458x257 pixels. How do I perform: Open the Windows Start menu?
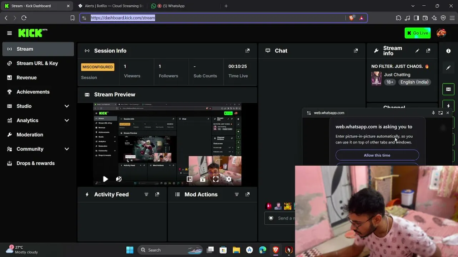point(130,250)
